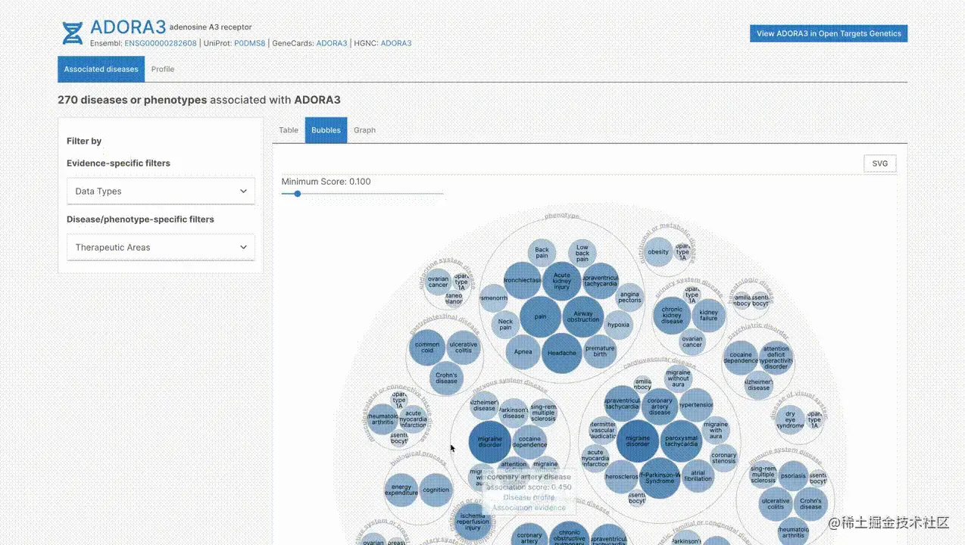Image resolution: width=965 pixels, height=545 pixels.
Task: Open Disease profile link in the tooltip
Action: tap(529, 497)
